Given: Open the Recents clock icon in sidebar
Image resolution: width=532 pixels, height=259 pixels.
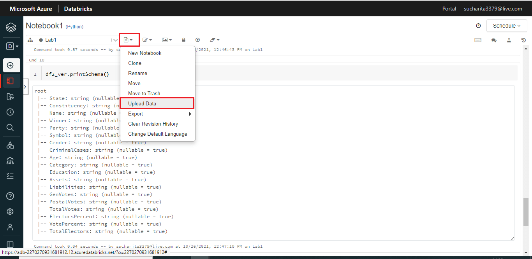Looking at the screenshot, I should 10,112.
